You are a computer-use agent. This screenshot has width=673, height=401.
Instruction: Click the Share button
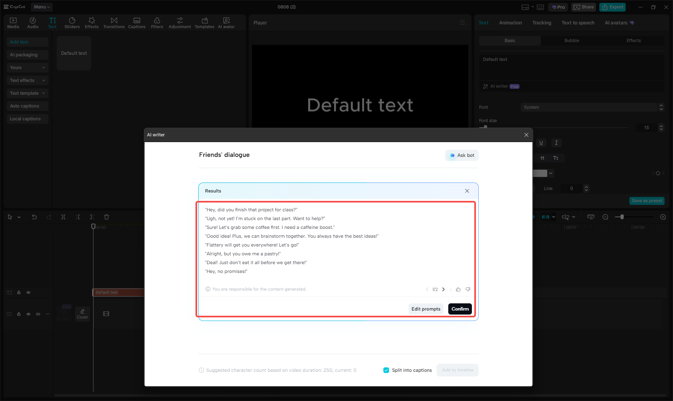coord(584,7)
